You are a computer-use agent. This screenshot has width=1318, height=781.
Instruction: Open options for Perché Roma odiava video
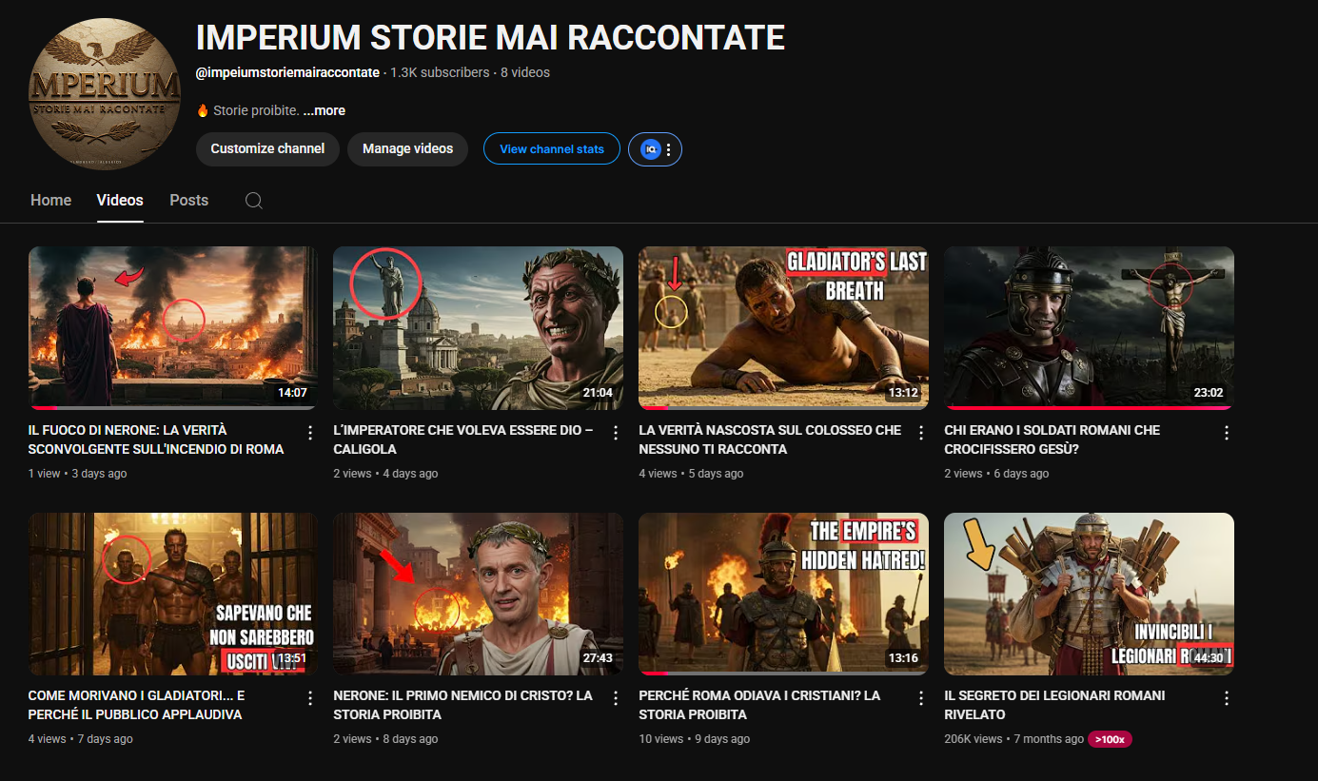pos(921,698)
